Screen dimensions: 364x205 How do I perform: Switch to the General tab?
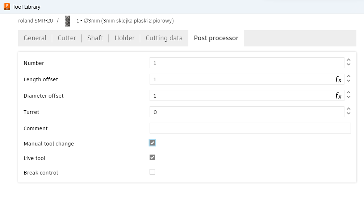35,38
